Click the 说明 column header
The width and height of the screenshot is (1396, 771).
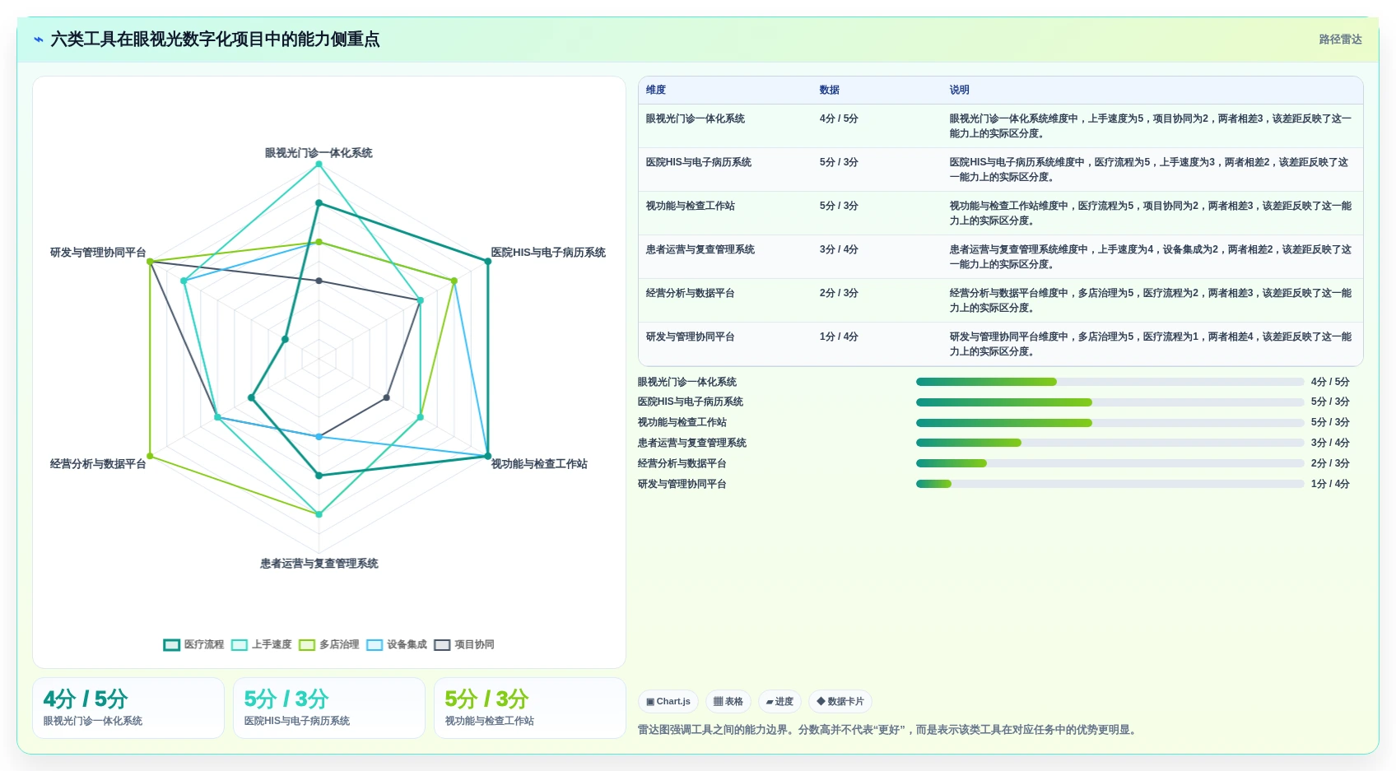tap(960, 90)
